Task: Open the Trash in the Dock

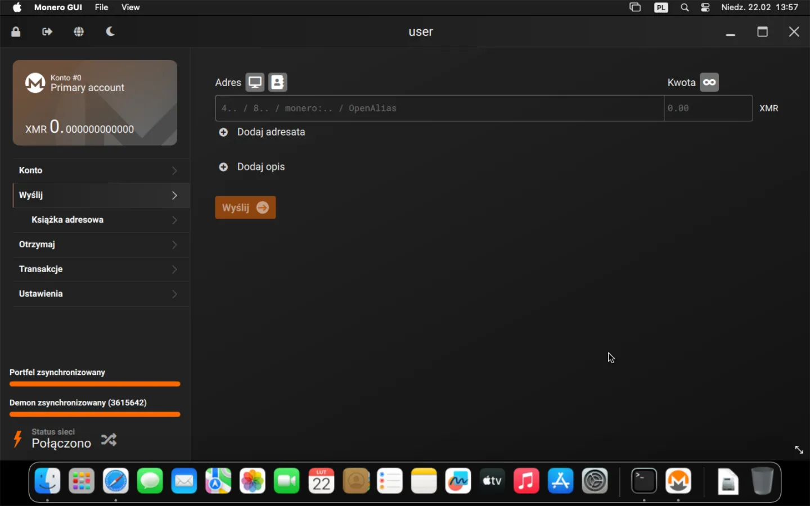Action: (x=762, y=481)
